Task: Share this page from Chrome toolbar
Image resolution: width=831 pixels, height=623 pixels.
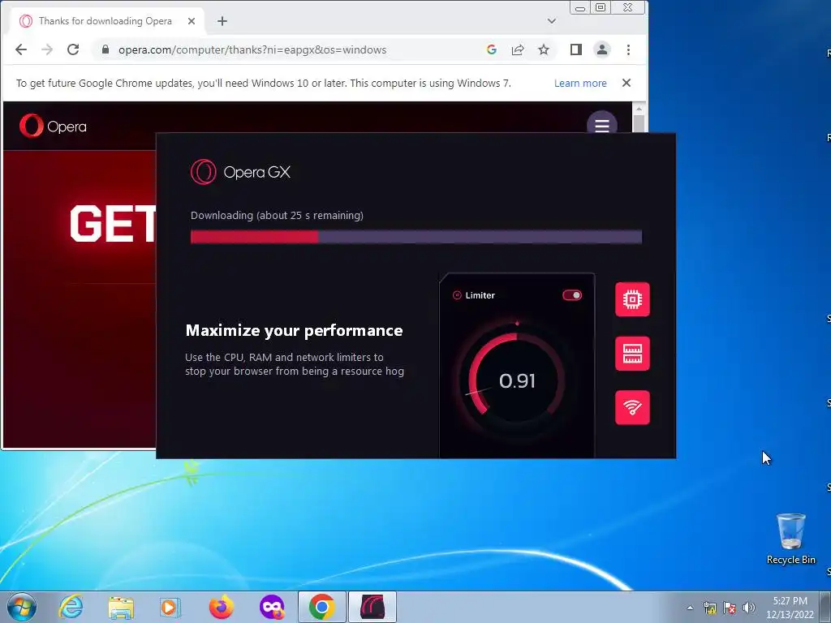Action: 518,49
